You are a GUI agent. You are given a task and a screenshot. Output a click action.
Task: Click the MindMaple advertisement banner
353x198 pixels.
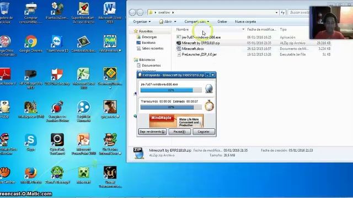[x=176, y=121]
